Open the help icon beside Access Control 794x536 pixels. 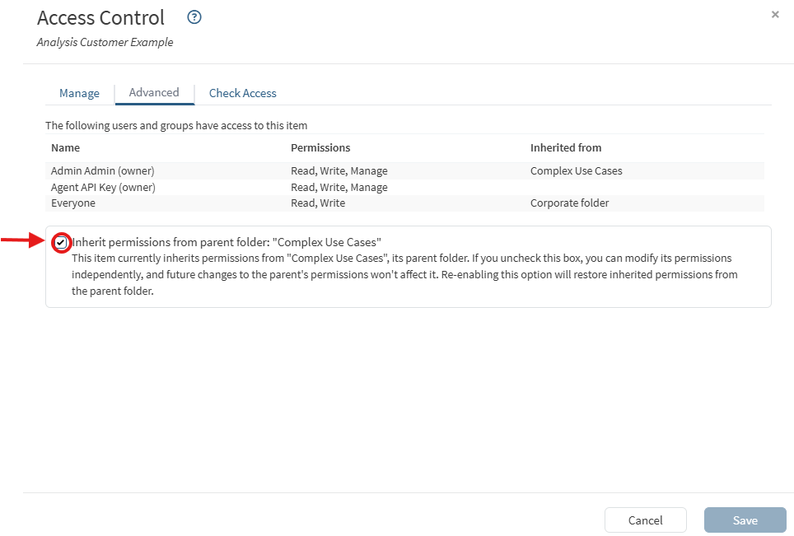pos(194,17)
